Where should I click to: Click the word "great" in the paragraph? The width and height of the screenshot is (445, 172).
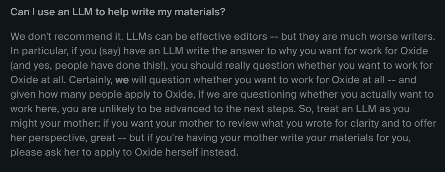[x=103, y=138]
